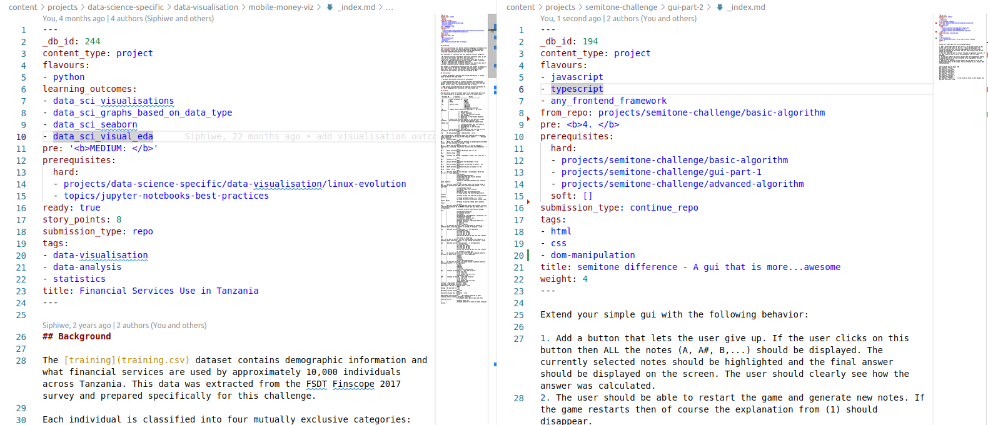Click 'data_sci_graphs_based_on_data_type' entry
The width and height of the screenshot is (988, 425).
tap(143, 112)
